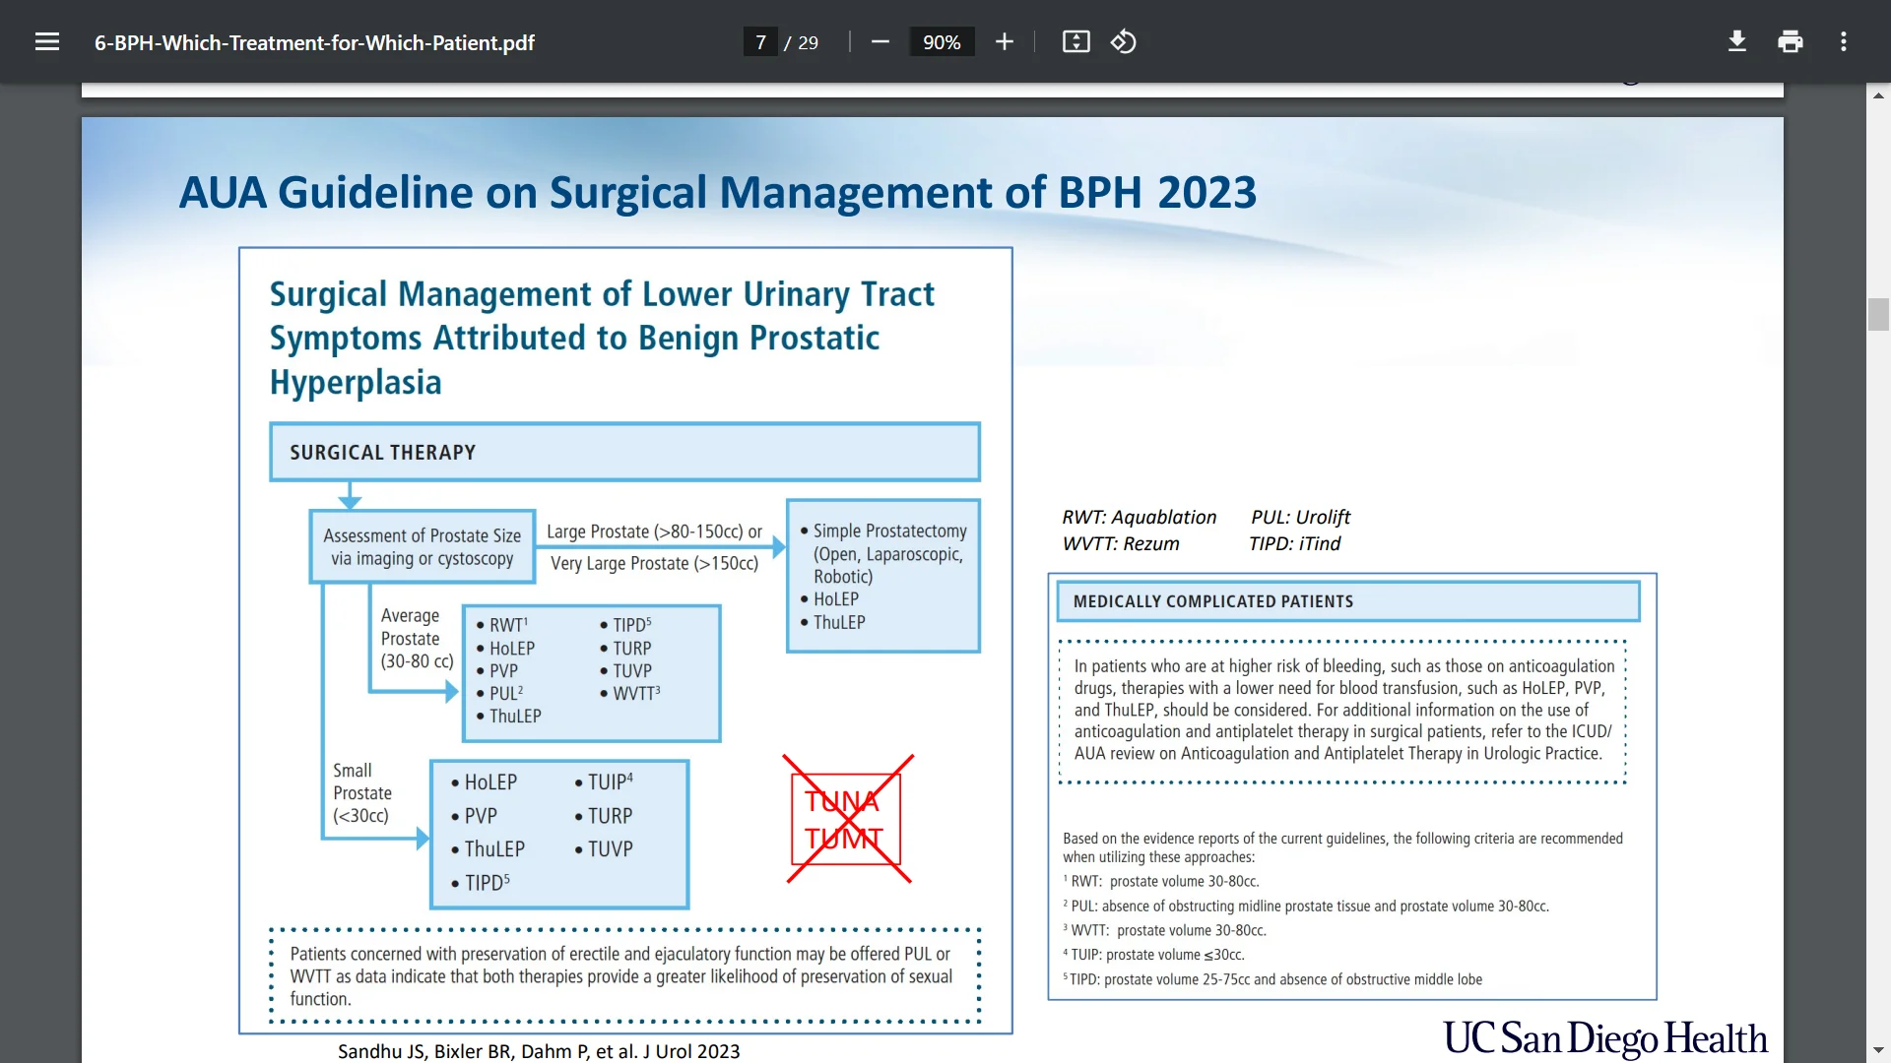Click the file name 6-BPH-Which-Treatment-for-Which-Patient.pdf
Viewport: 1891px width, 1063px height.
(x=314, y=42)
